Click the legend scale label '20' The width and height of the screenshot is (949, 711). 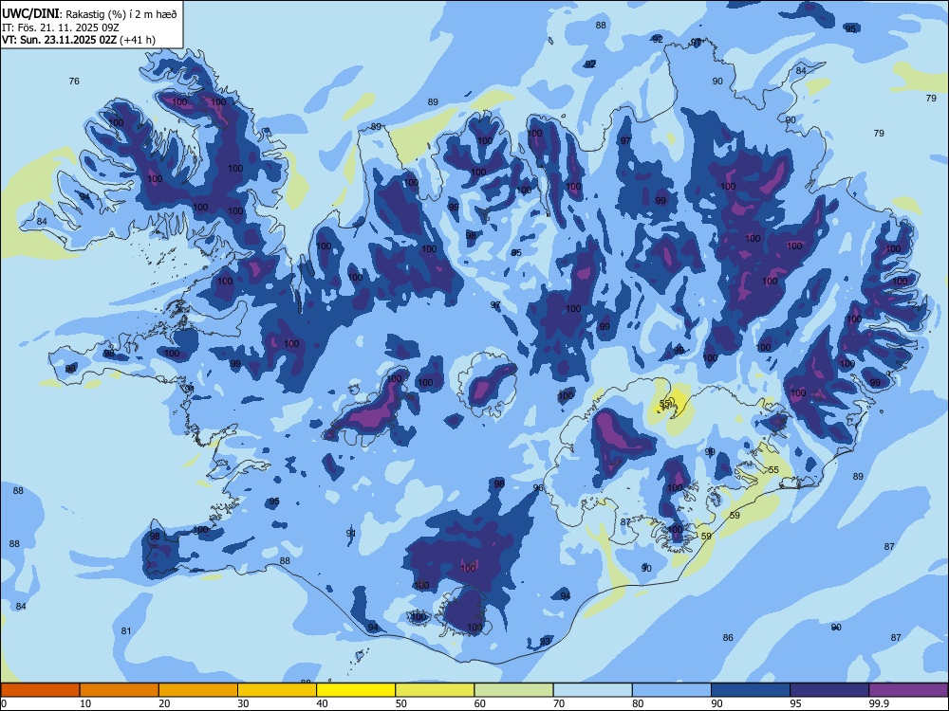click(x=164, y=703)
